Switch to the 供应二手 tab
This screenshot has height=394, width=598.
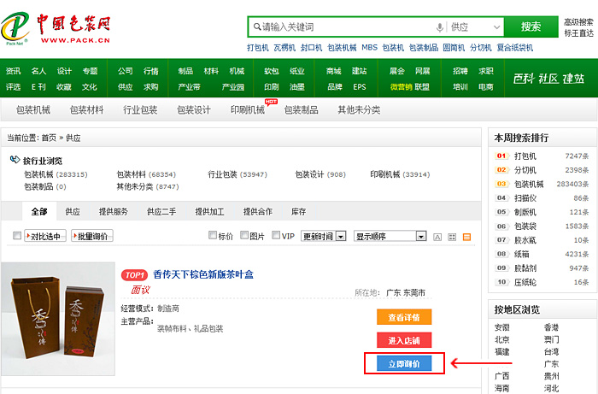coord(161,212)
